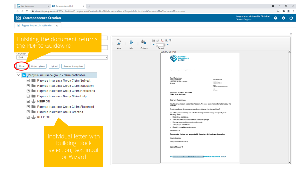Screen dimensions: 307x172
Task: Click the browser address bar URL
Action: (110, 11)
